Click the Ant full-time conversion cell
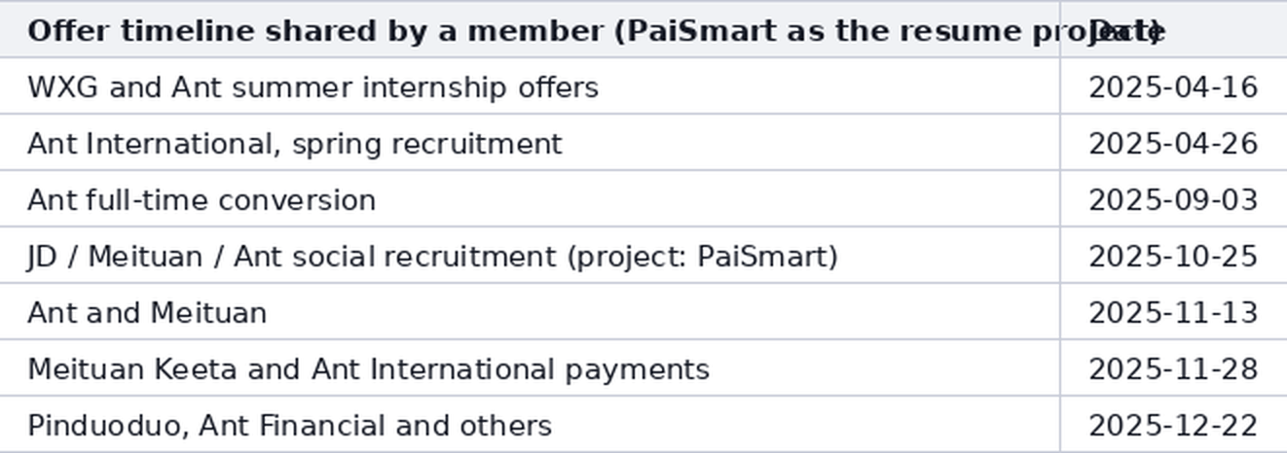The width and height of the screenshot is (1287, 453). pyautogui.click(x=530, y=199)
